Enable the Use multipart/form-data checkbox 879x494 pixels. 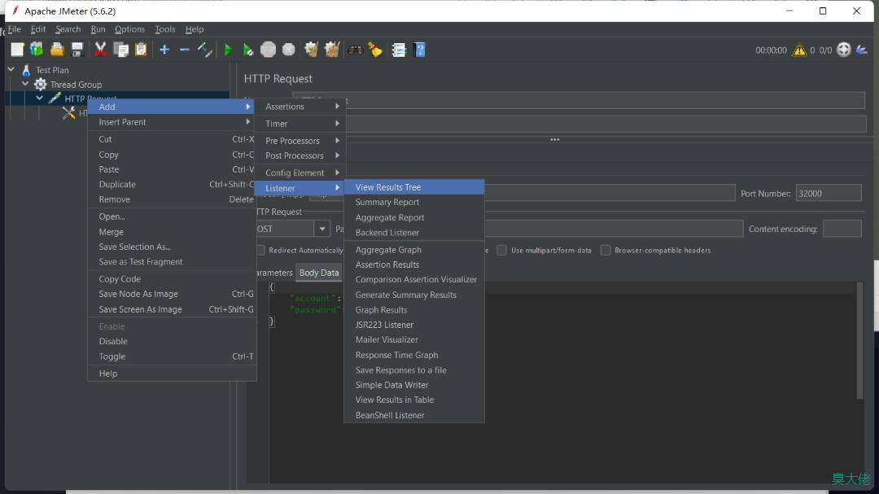(501, 250)
